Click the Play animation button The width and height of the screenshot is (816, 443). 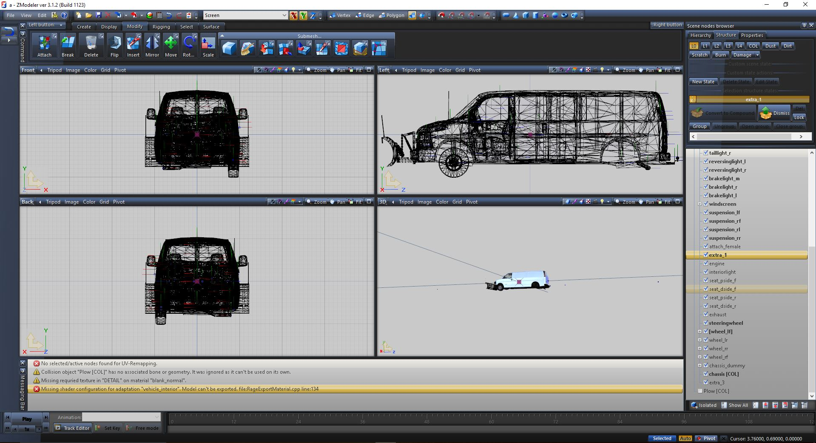[27, 419]
